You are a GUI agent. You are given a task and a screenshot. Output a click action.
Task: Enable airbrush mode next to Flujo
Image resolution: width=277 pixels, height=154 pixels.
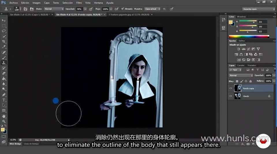(116, 9)
